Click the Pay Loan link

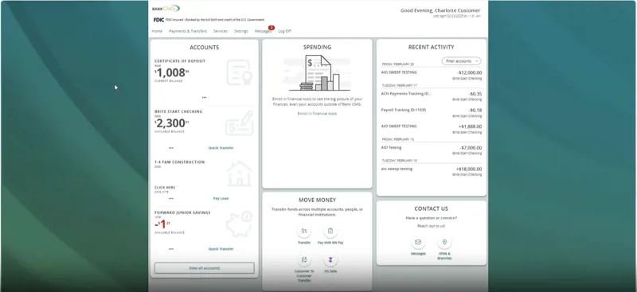(x=221, y=199)
